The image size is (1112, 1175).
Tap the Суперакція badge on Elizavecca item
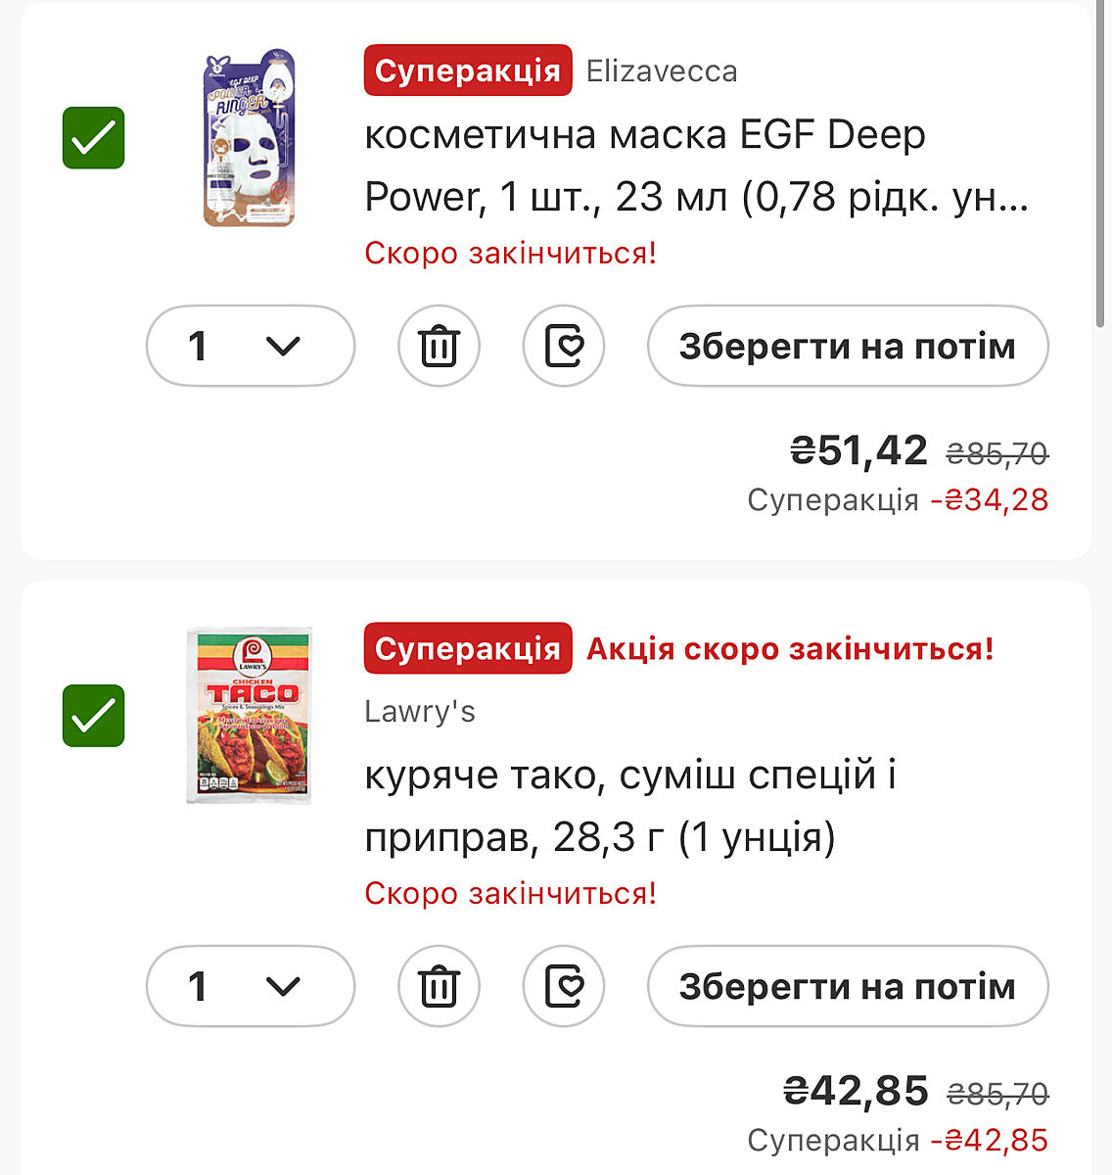467,70
